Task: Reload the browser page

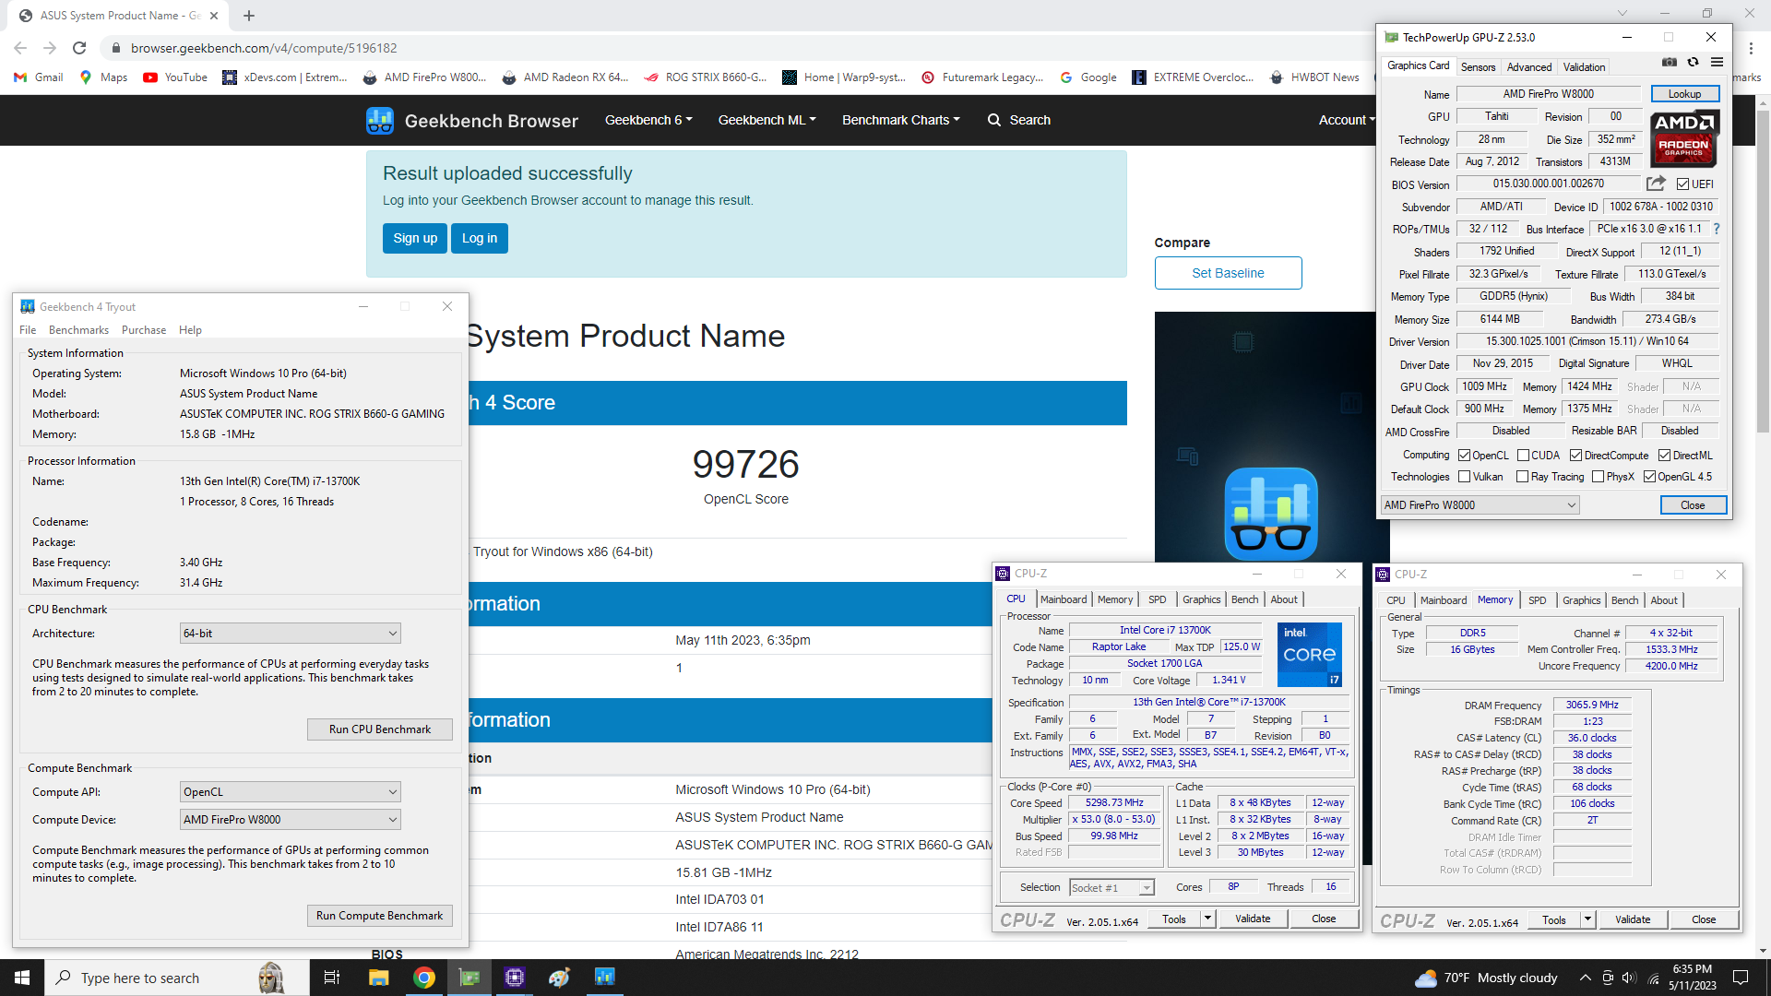Action: [79, 48]
